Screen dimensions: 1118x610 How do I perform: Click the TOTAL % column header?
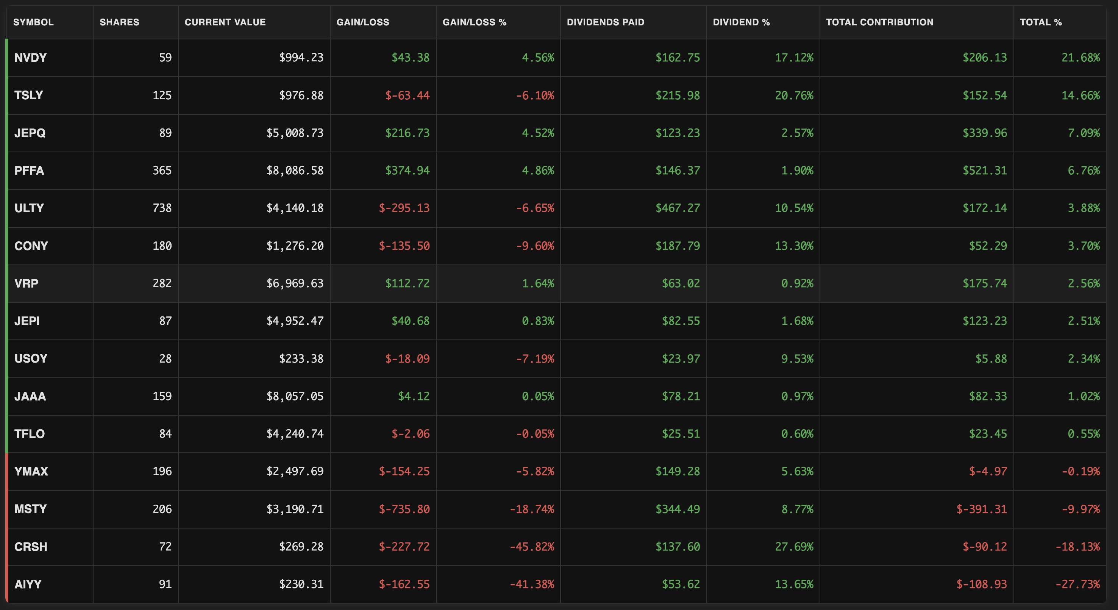click(x=1041, y=22)
